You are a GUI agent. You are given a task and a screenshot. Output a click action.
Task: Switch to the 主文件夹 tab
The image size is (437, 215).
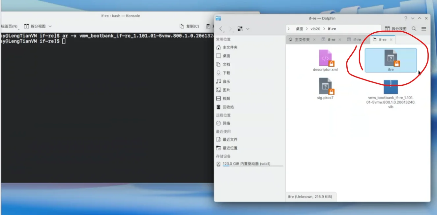tap(300, 40)
